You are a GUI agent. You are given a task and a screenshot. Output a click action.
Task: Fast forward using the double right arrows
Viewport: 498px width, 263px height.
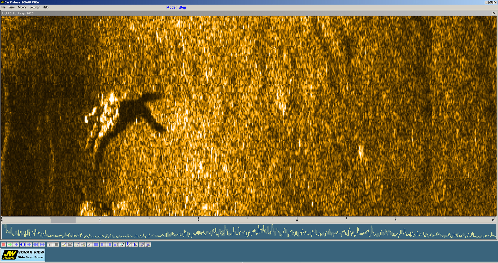tap(42, 245)
